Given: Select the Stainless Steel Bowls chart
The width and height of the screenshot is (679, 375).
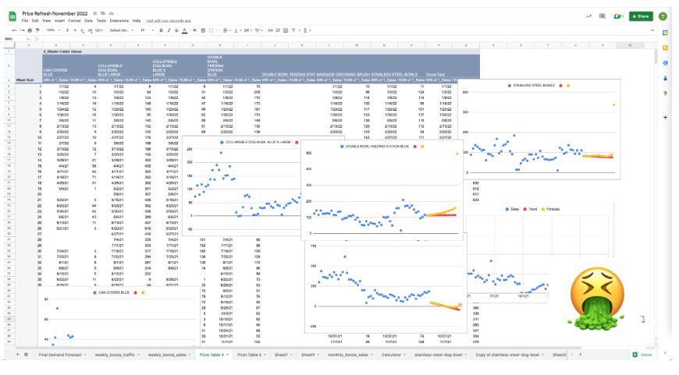Looking at the screenshot, I should [539, 129].
